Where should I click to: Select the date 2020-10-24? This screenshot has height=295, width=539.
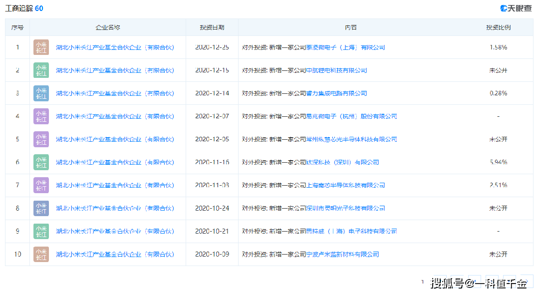pos(212,208)
